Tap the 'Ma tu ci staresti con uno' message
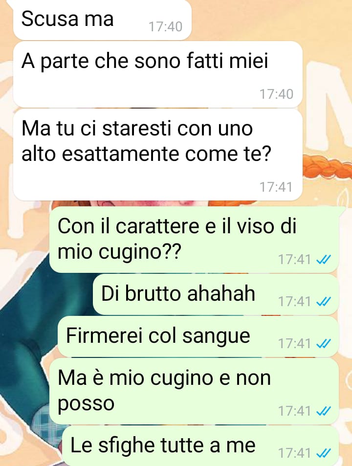The image size is (352, 466). pos(158,155)
